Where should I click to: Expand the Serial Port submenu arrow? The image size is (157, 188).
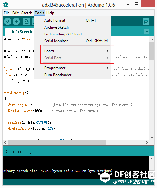[x=108, y=58]
